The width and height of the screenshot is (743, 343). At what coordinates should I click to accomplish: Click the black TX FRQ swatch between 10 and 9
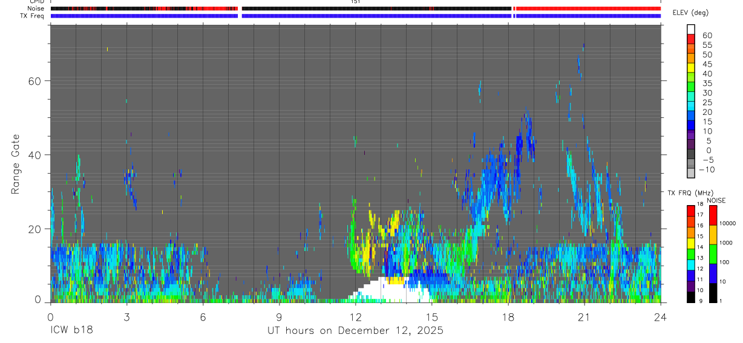click(x=691, y=296)
